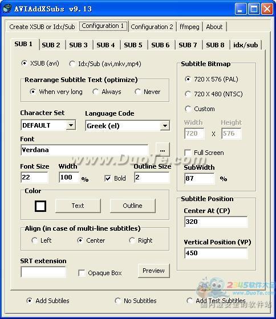
Task: Click the Vertical Position (VP) input field
Action: pyautogui.click(x=216, y=253)
